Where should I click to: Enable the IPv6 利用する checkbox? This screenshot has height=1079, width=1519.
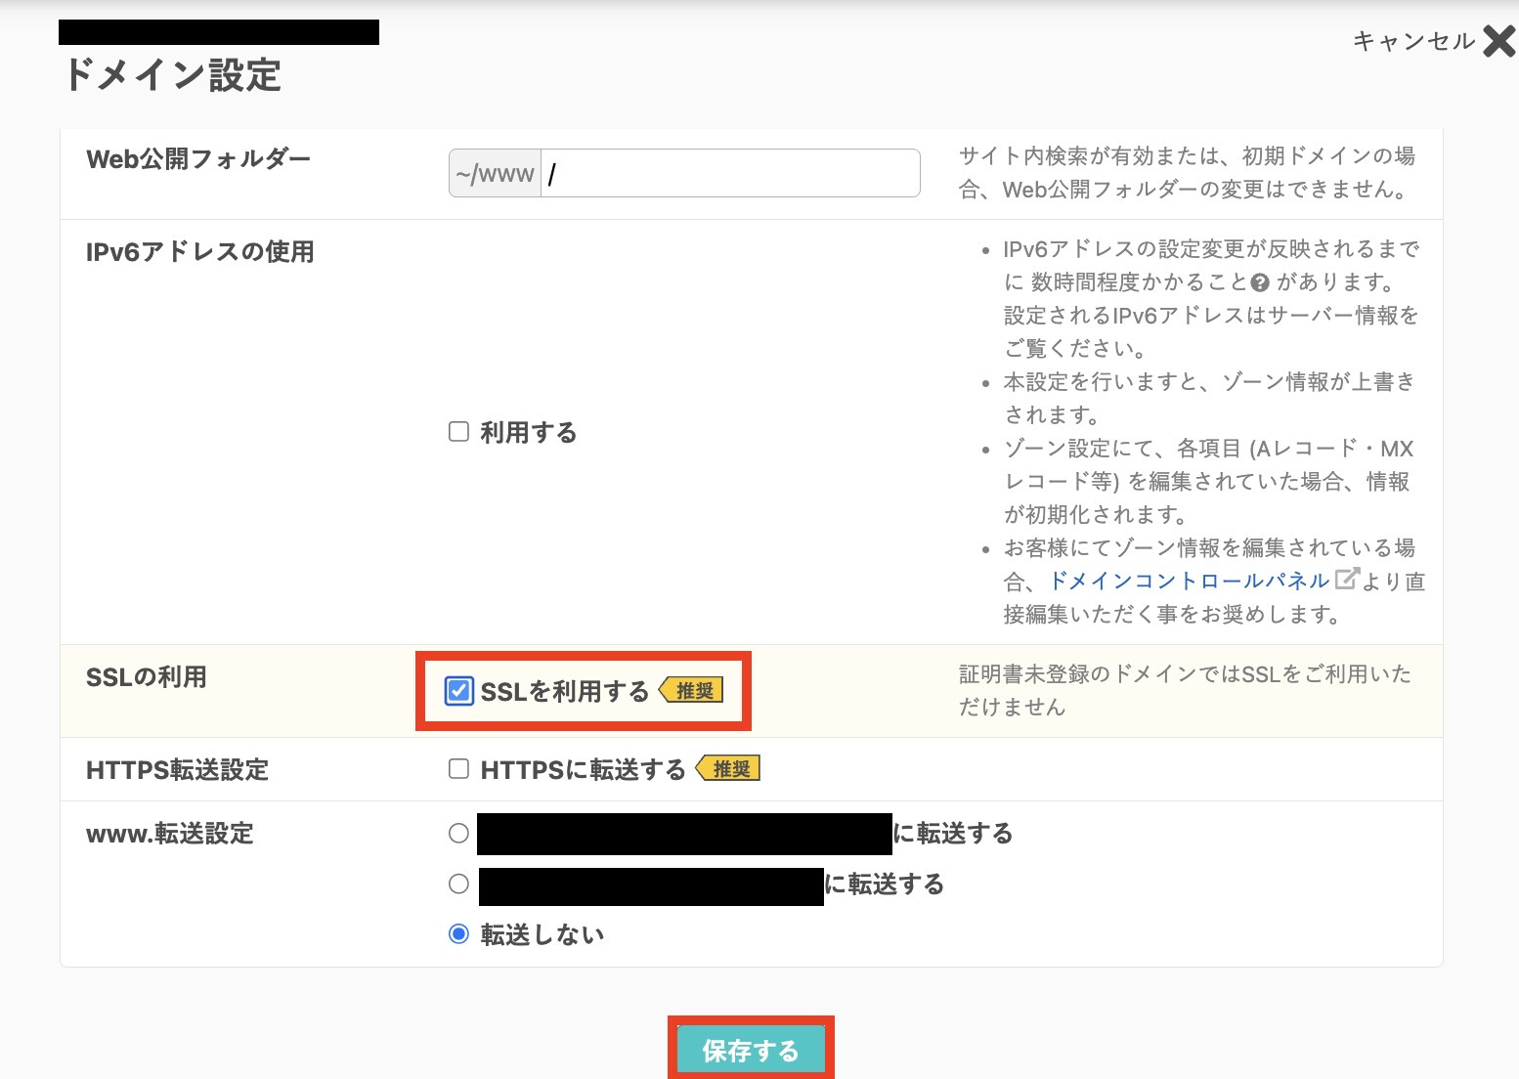[x=458, y=432]
